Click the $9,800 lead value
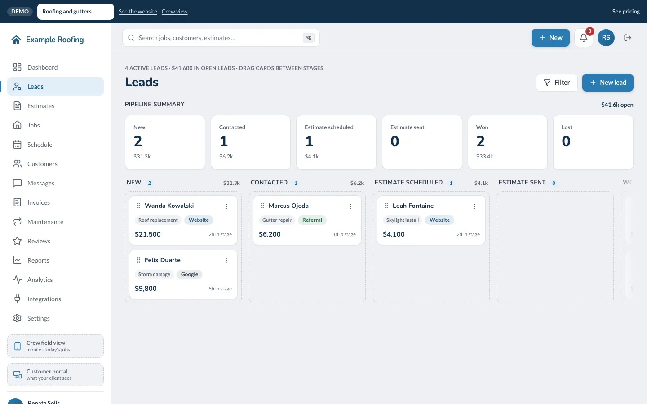 coord(146,289)
